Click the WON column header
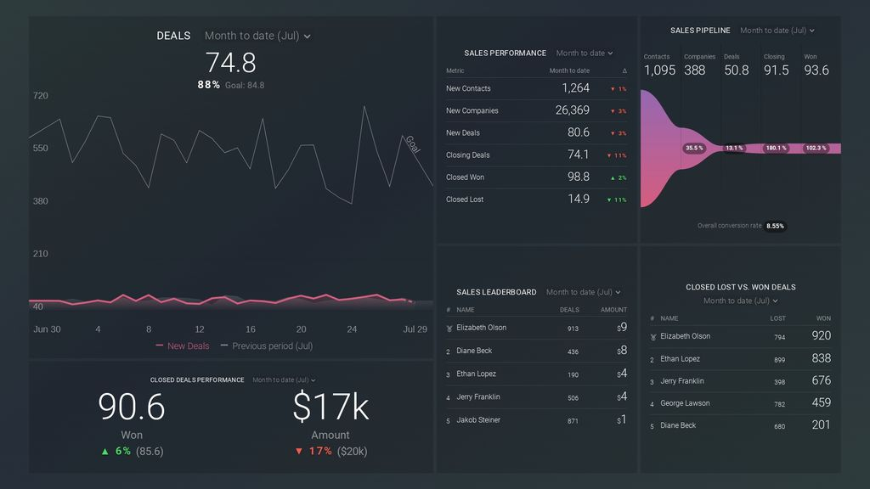Screen dimensions: 870x489 pyautogui.click(x=823, y=319)
